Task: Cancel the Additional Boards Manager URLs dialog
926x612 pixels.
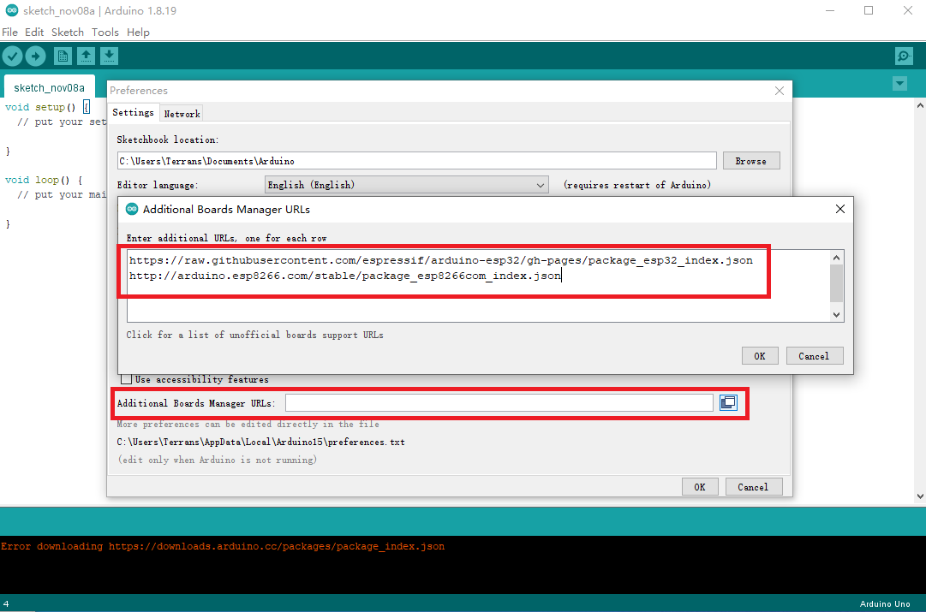Action: [x=814, y=356]
